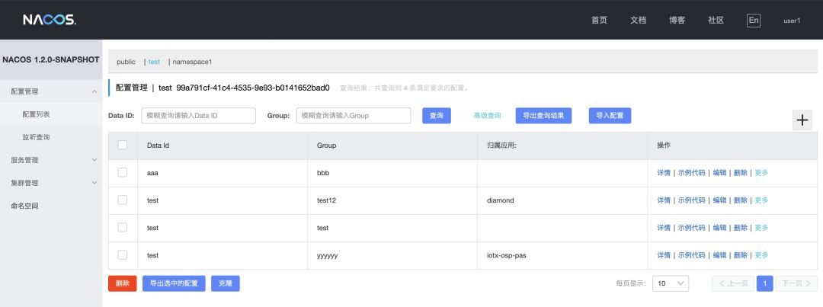Image resolution: width=823 pixels, height=307 pixels.
Task: Open 高级查询 advanced search link
Action: (487, 116)
